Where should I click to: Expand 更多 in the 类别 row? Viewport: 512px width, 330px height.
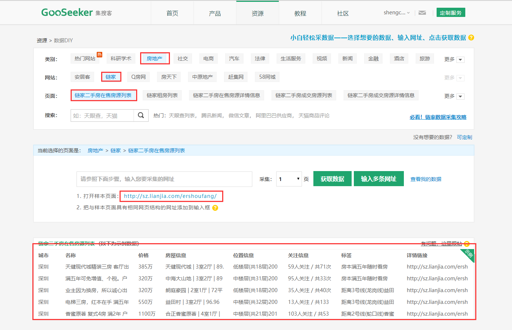454,59
